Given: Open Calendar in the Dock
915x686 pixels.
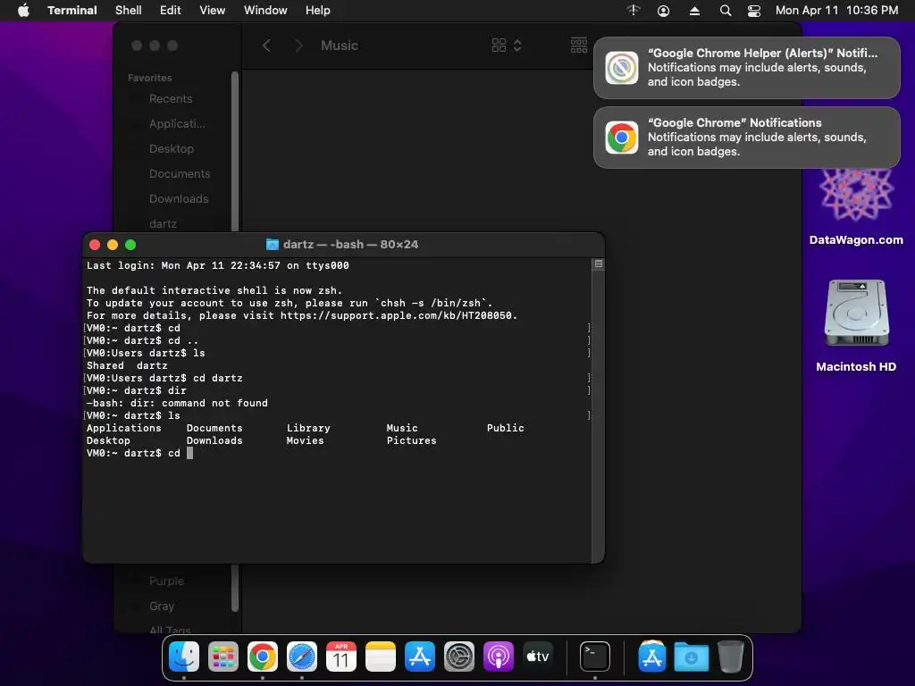Looking at the screenshot, I should point(341,657).
